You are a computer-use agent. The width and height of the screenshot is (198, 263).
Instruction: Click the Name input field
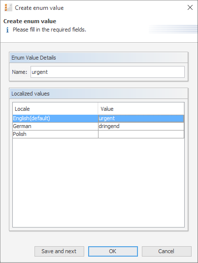click(x=107, y=72)
